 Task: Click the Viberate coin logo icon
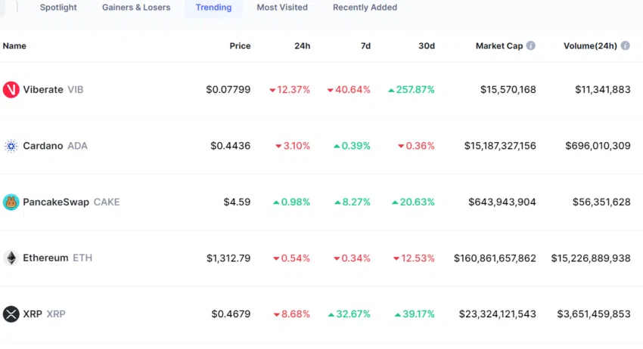11,90
